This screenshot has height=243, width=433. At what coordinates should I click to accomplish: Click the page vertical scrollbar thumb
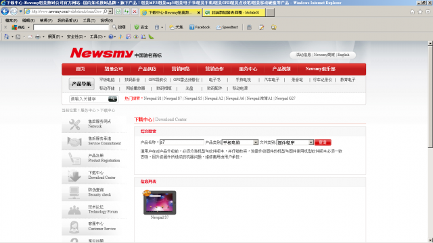[x=430, y=97]
